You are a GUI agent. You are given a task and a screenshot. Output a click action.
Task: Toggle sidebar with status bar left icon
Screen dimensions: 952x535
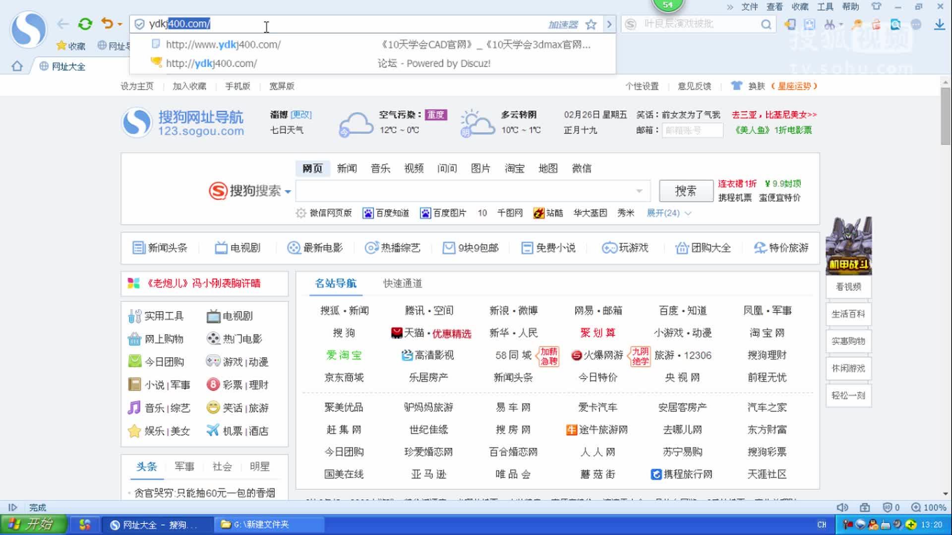tap(13, 507)
